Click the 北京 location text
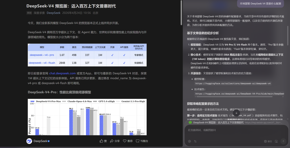 click(x=95, y=13)
